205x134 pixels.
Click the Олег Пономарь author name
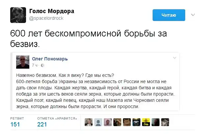tap(50, 59)
